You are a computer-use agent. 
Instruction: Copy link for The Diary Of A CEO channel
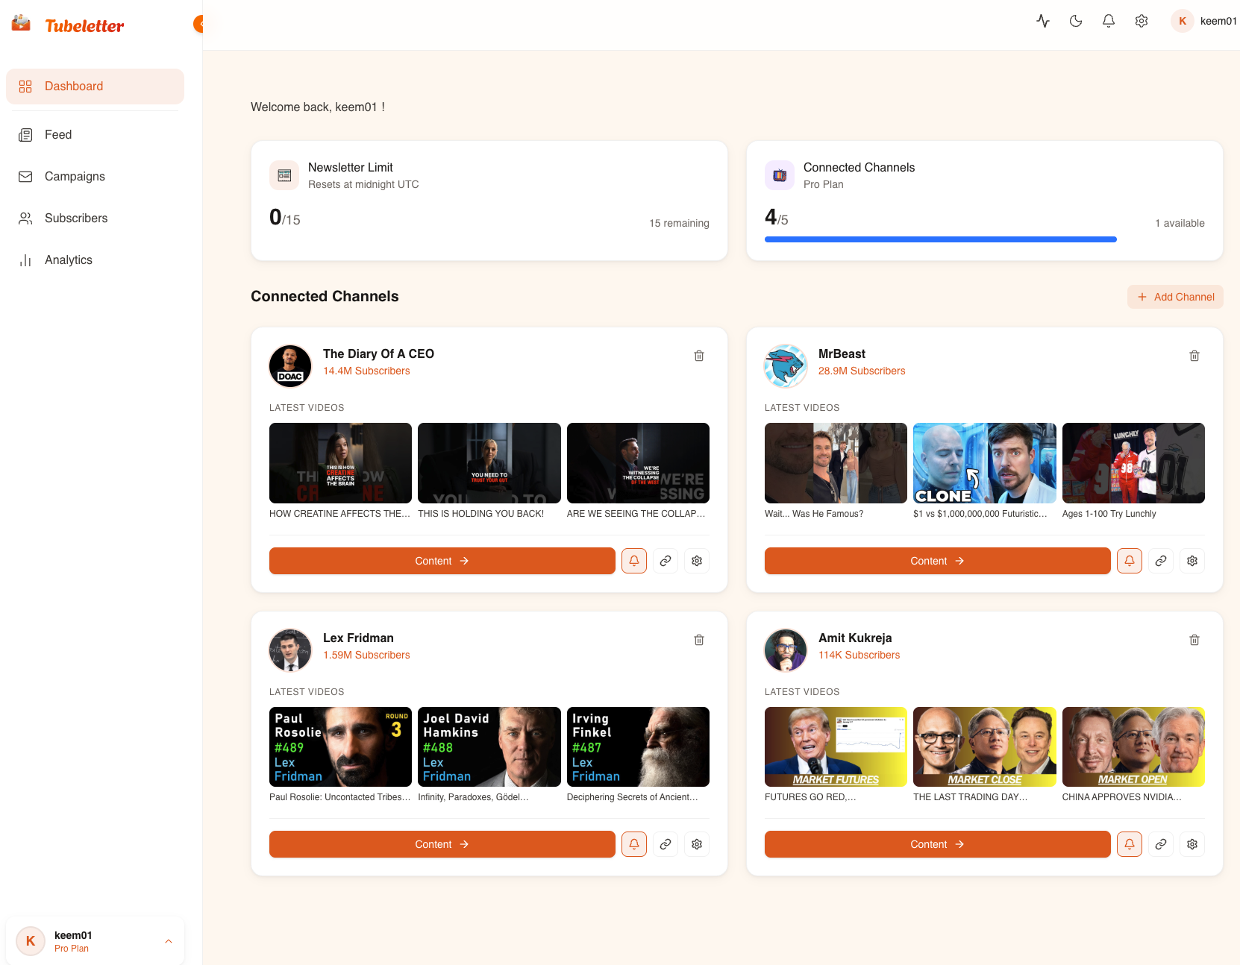click(665, 560)
